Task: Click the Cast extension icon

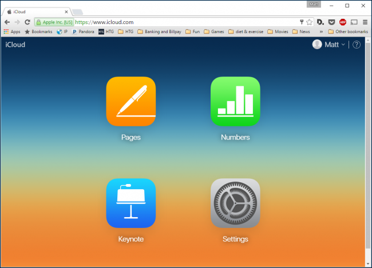Action: (354, 22)
